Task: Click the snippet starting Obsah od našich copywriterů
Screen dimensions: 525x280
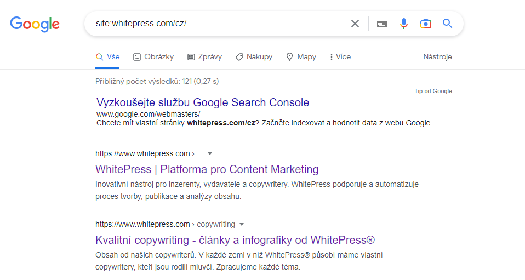Action: [x=239, y=261]
